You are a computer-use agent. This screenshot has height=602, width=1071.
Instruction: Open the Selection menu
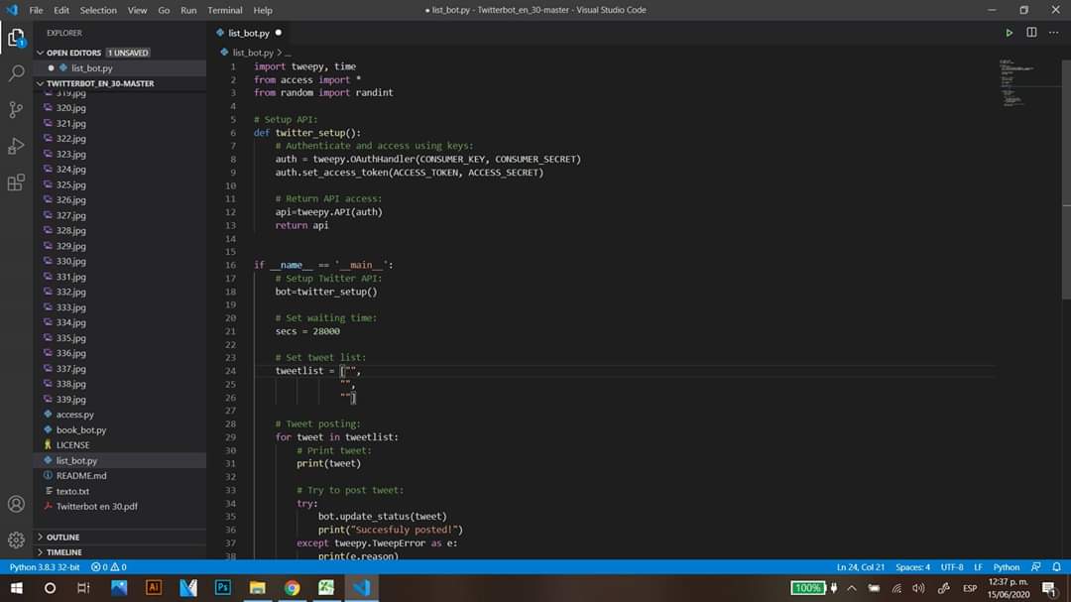point(98,10)
